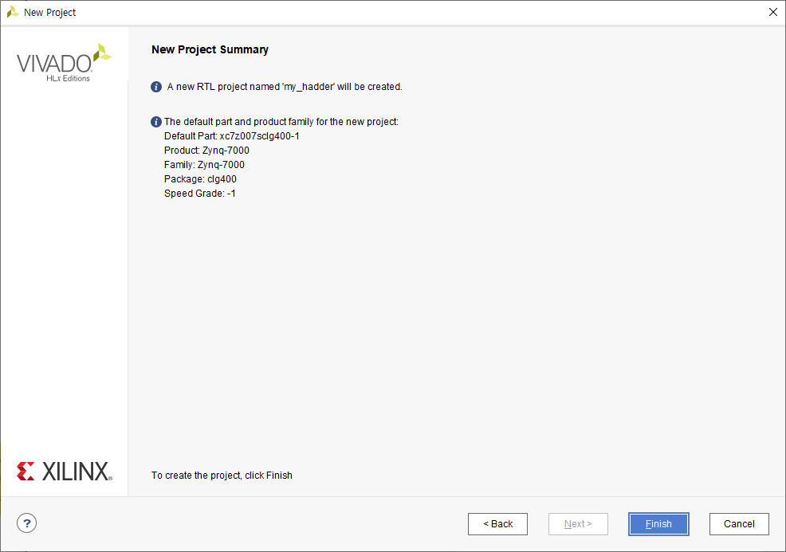Select the 'Product: Zynq-7000' line
This screenshot has width=786, height=552.
(x=206, y=151)
